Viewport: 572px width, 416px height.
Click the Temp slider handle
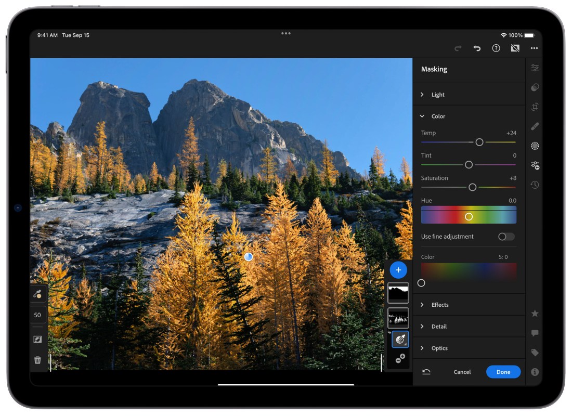pos(479,142)
